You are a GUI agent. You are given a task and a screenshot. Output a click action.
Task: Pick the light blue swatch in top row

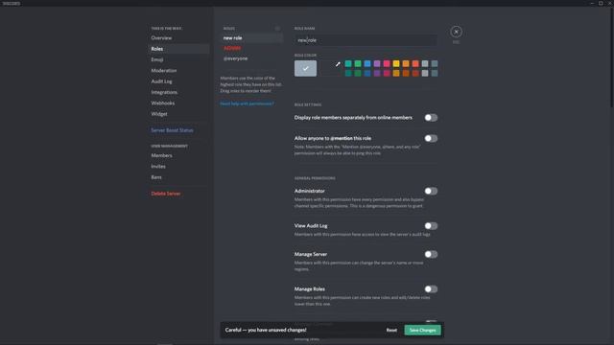(x=367, y=64)
